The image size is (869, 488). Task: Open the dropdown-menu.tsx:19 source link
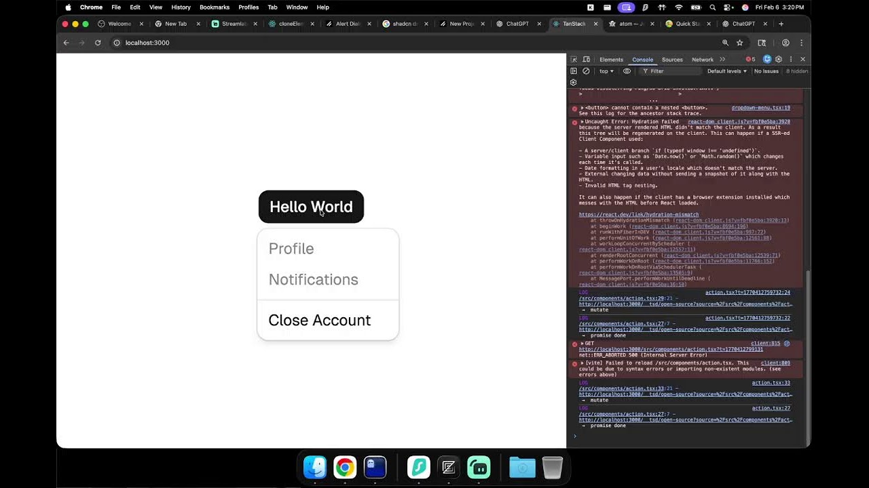click(x=760, y=108)
